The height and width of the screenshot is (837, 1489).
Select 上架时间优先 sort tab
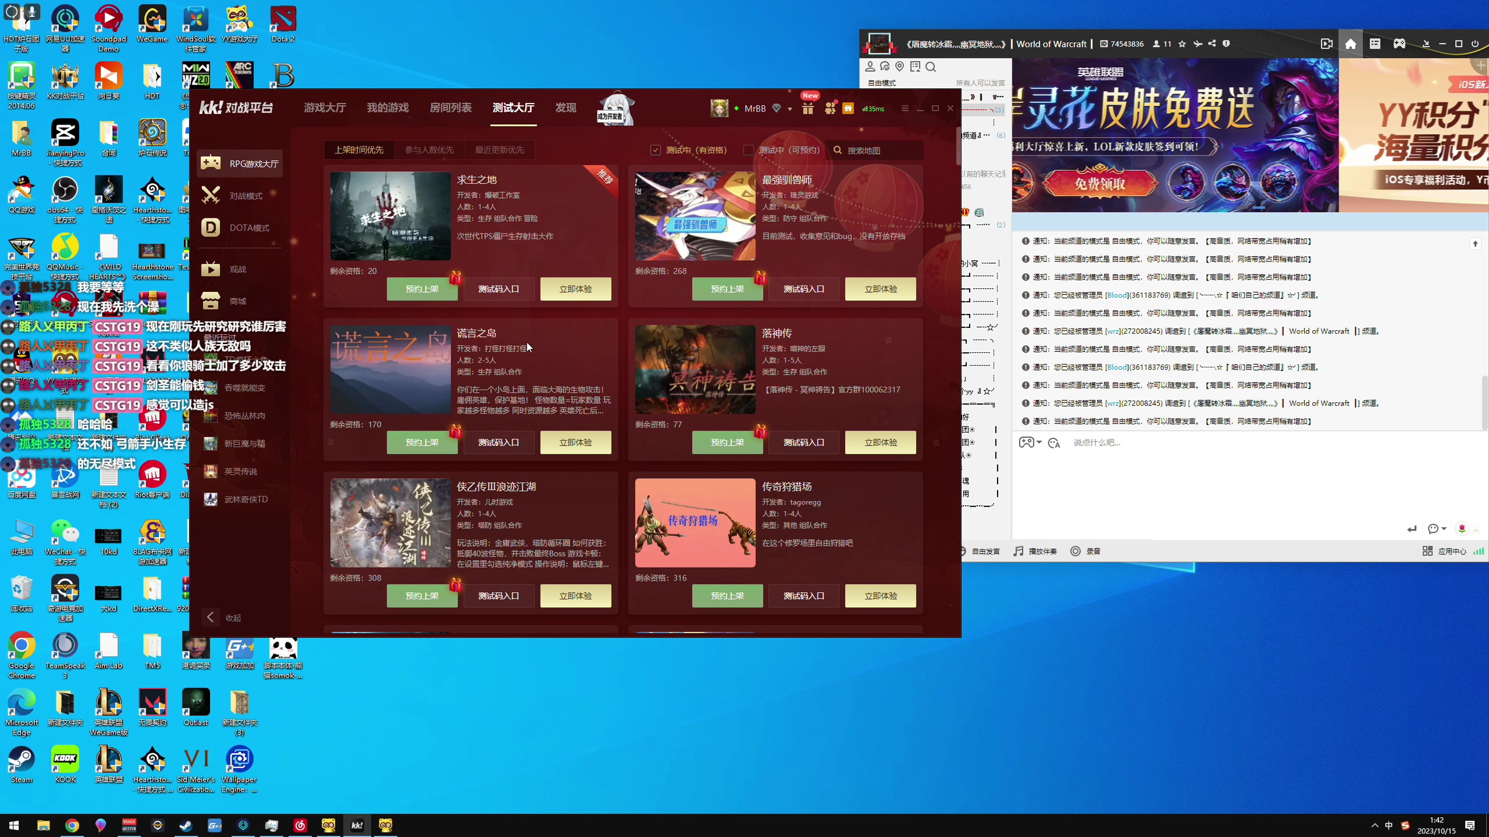click(x=359, y=150)
